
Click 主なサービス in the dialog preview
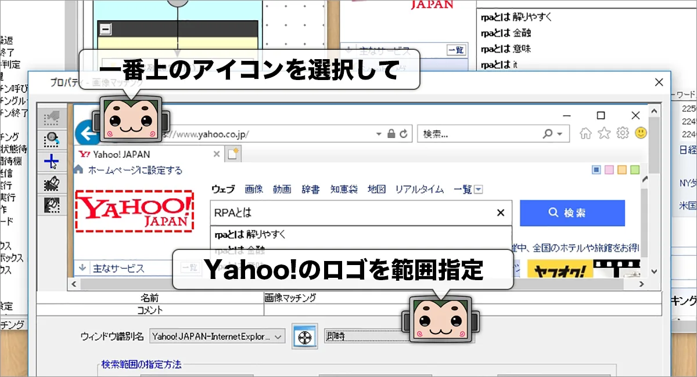coord(118,269)
